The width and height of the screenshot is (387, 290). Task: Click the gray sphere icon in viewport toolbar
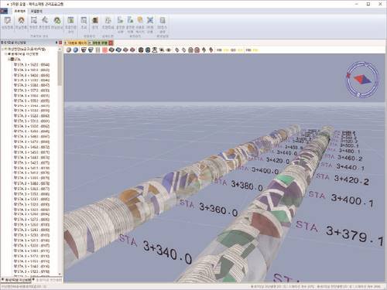(69, 49)
